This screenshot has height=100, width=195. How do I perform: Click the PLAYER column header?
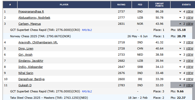coord(64,5)
